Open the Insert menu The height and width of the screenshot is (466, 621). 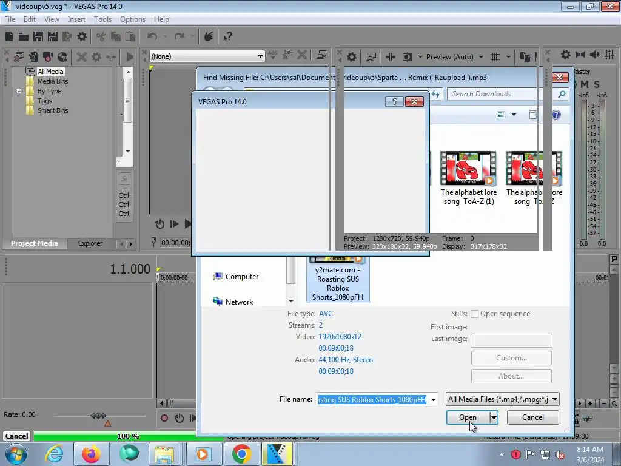coord(76,19)
